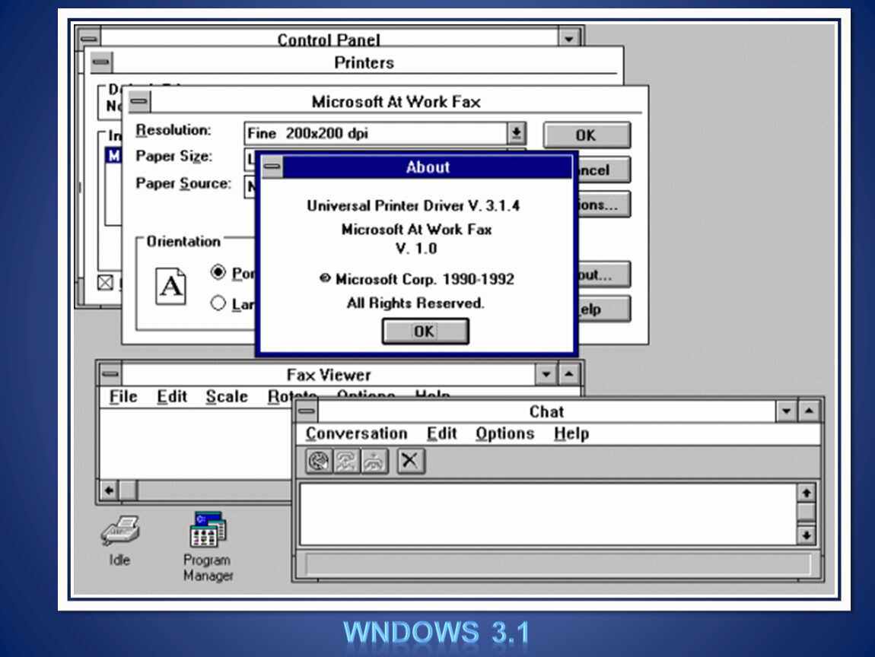875x657 pixels.
Task: Open the Control Panel control-menu box
Action: point(89,38)
